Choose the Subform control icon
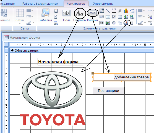Screen dimensions: 154x133 (x=101, y=23)
